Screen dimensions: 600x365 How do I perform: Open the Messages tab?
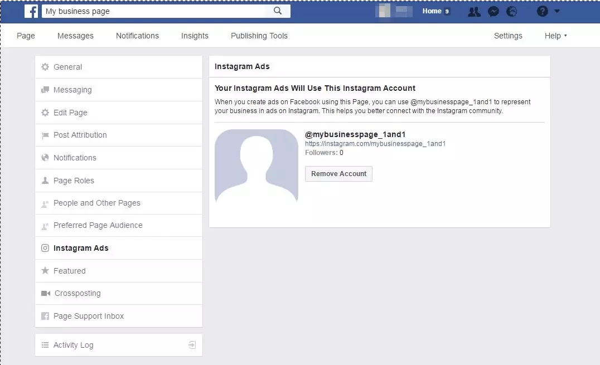75,36
